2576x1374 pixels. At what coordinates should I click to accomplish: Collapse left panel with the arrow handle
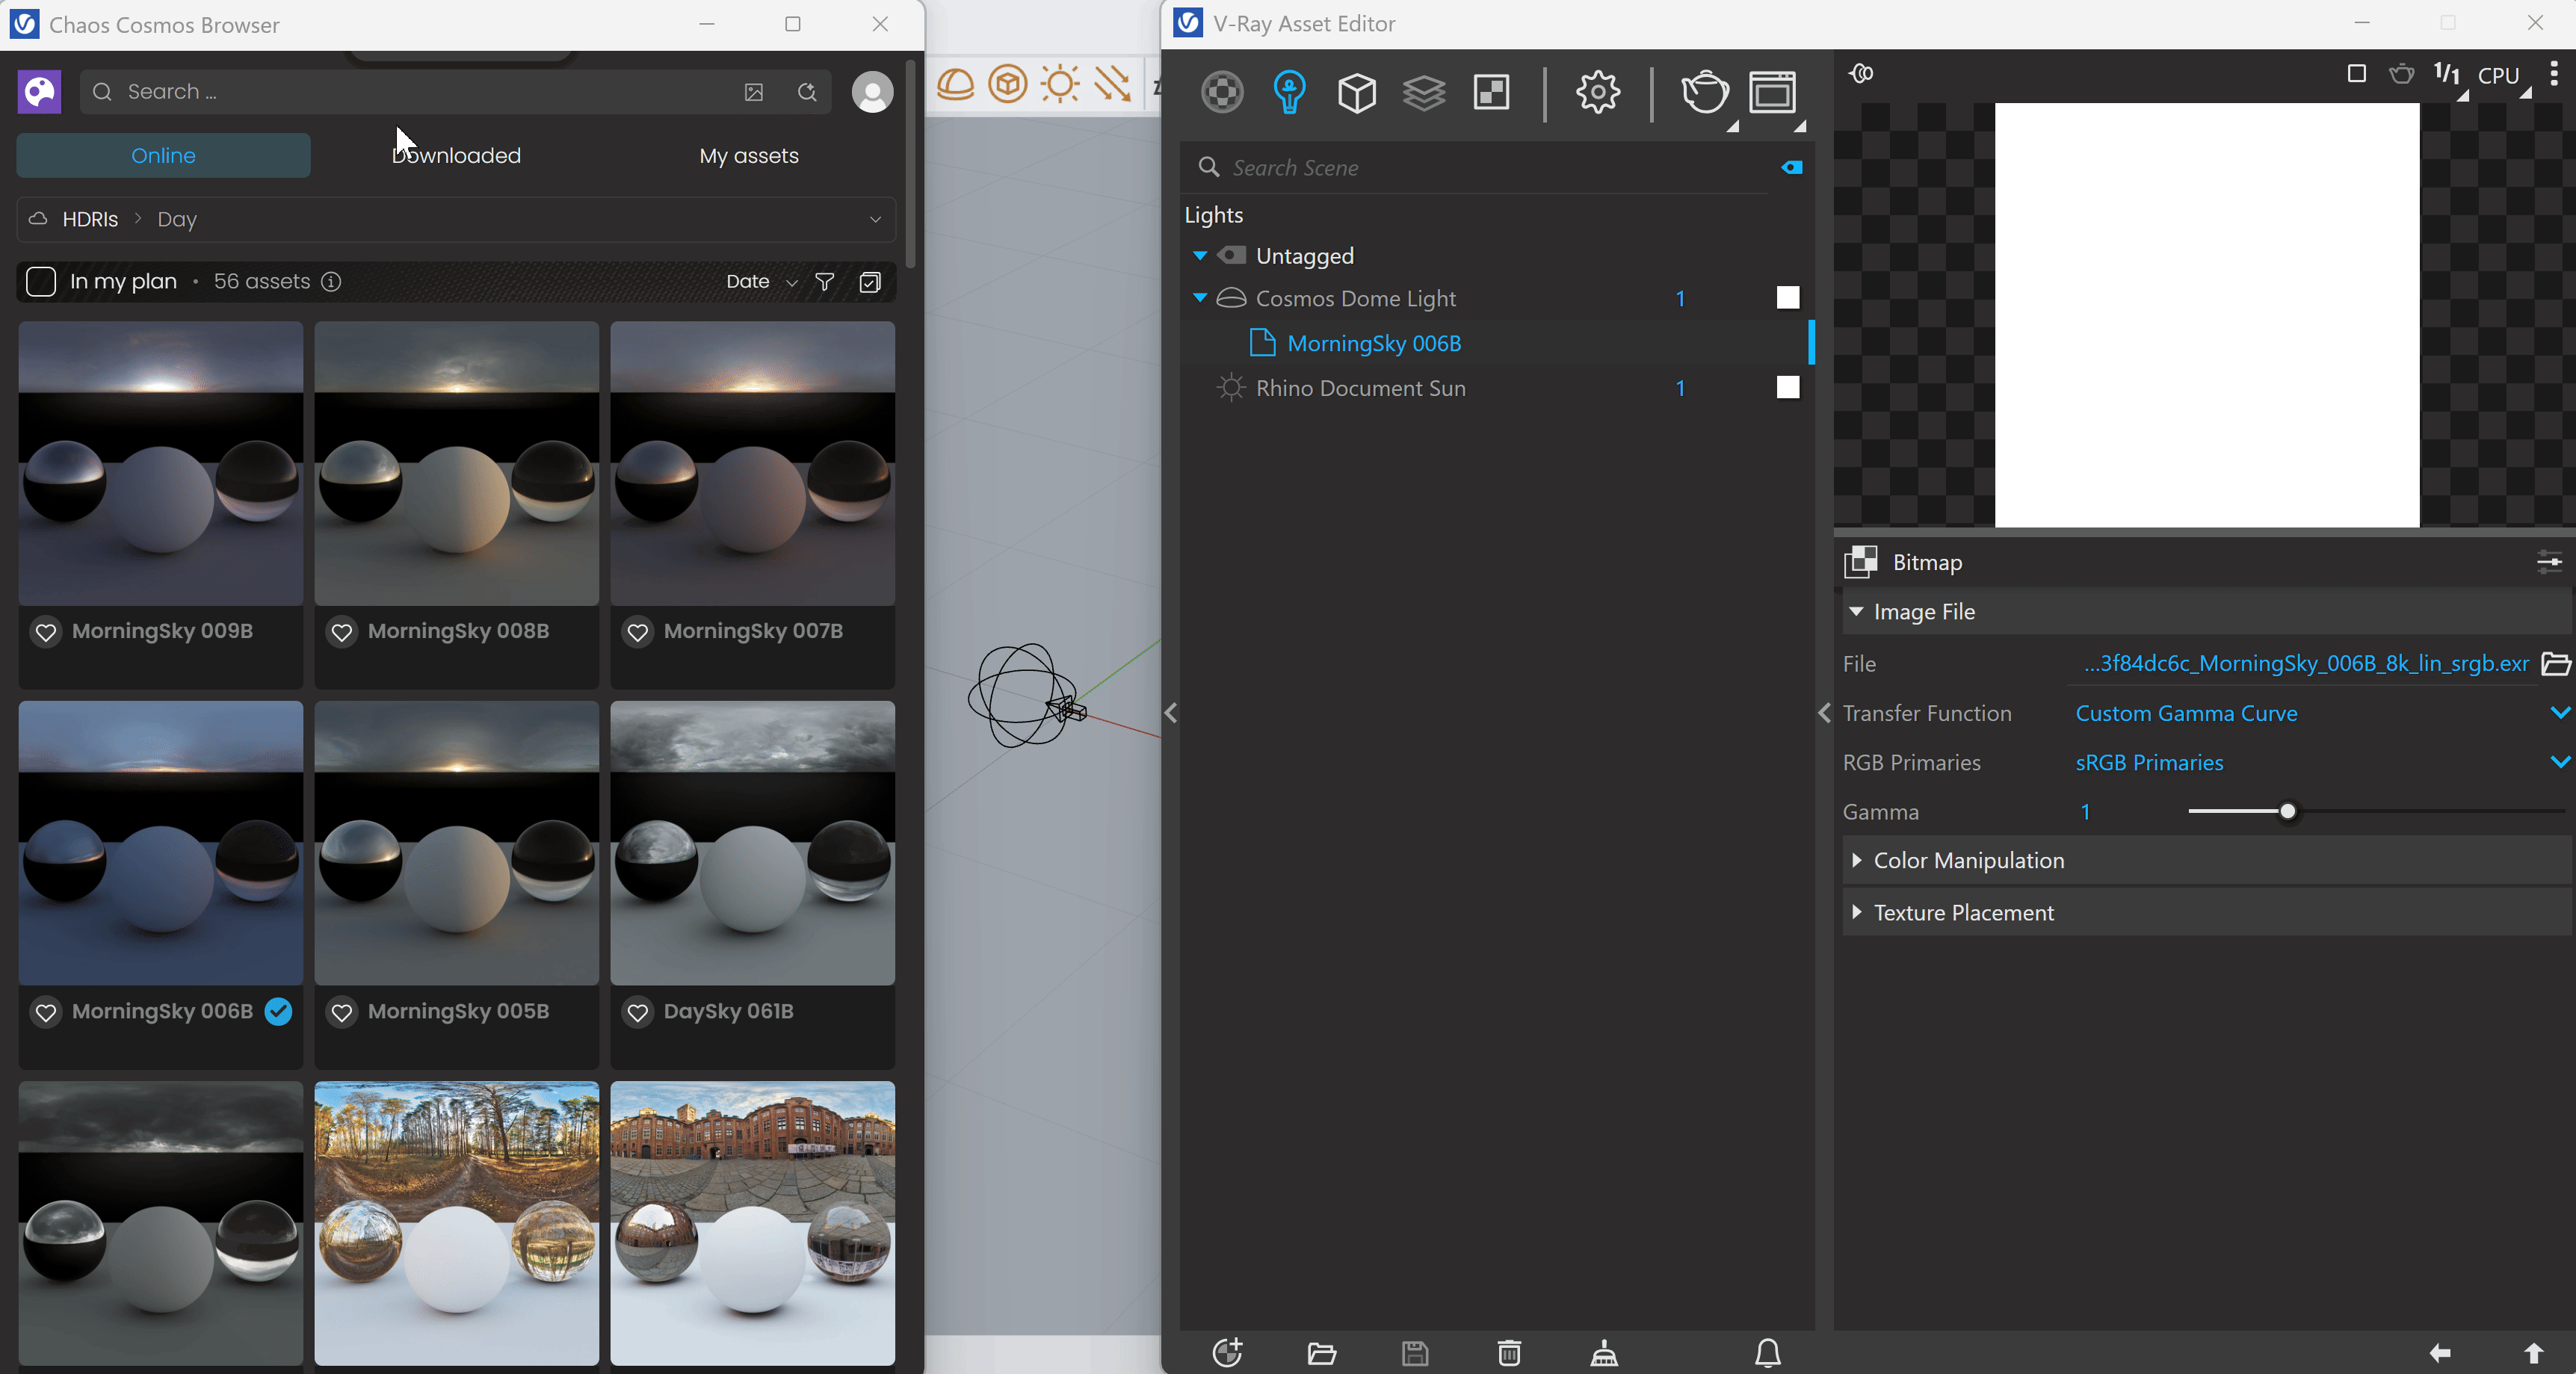tap(1171, 712)
